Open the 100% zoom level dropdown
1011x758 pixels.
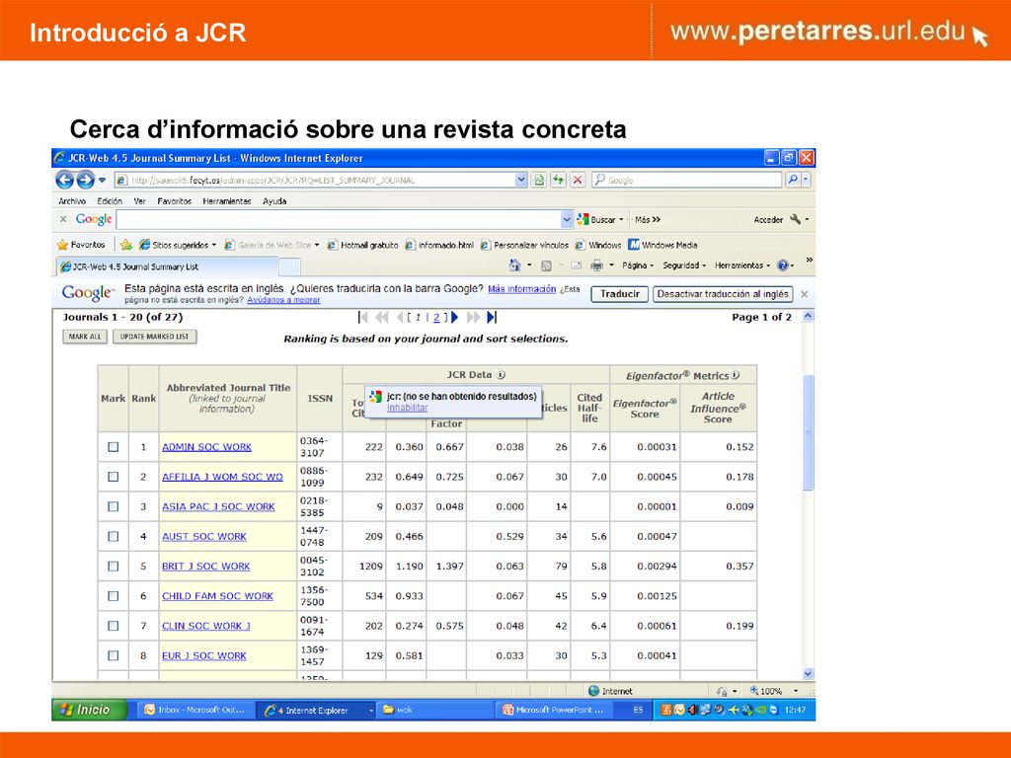796,691
